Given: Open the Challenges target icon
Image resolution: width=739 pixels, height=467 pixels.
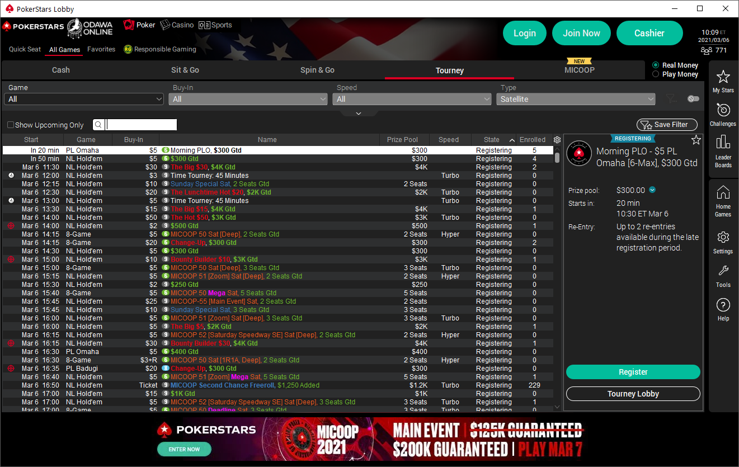Looking at the screenshot, I should (723, 110).
